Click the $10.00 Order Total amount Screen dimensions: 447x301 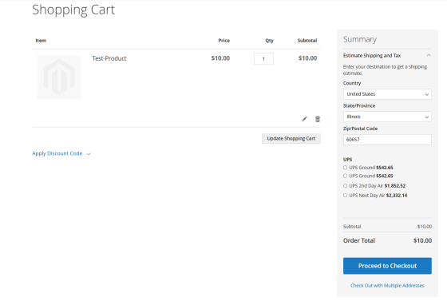[422, 240]
